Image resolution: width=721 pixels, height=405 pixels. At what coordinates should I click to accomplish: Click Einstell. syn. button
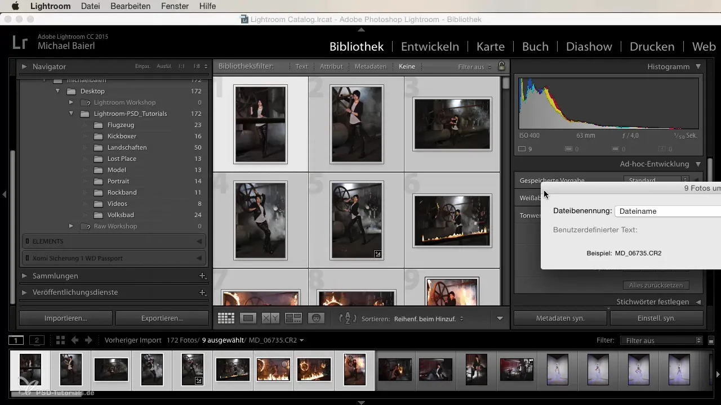tap(657, 318)
